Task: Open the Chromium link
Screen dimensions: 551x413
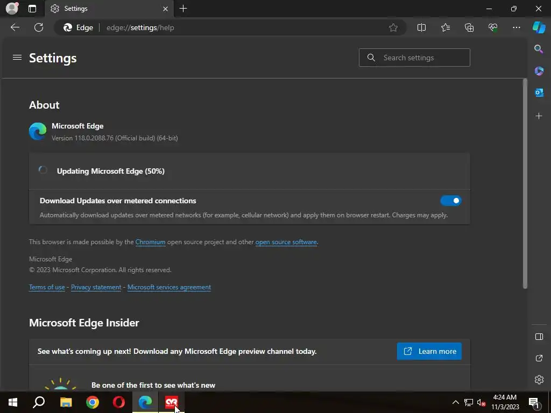Action: 150,242
